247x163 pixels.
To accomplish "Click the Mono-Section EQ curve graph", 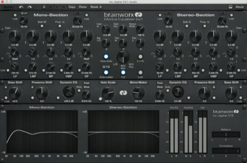I will tap(42, 132).
